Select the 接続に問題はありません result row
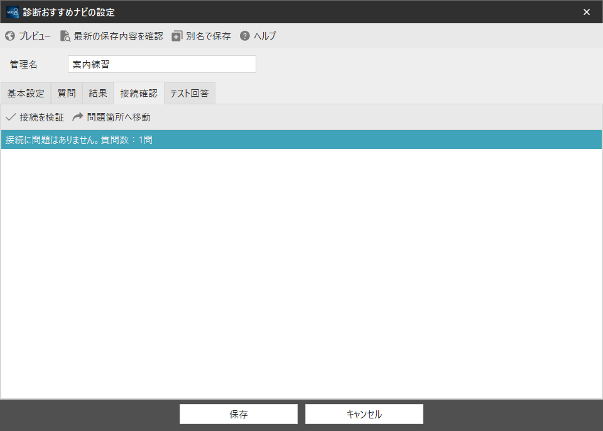This screenshot has height=431, width=603. point(301,139)
